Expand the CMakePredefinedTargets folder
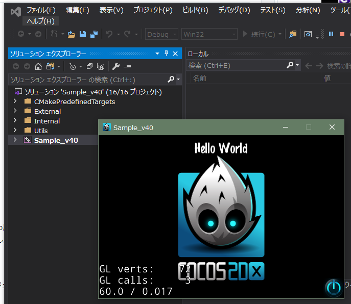The width and height of the screenshot is (351, 304). coord(15,102)
